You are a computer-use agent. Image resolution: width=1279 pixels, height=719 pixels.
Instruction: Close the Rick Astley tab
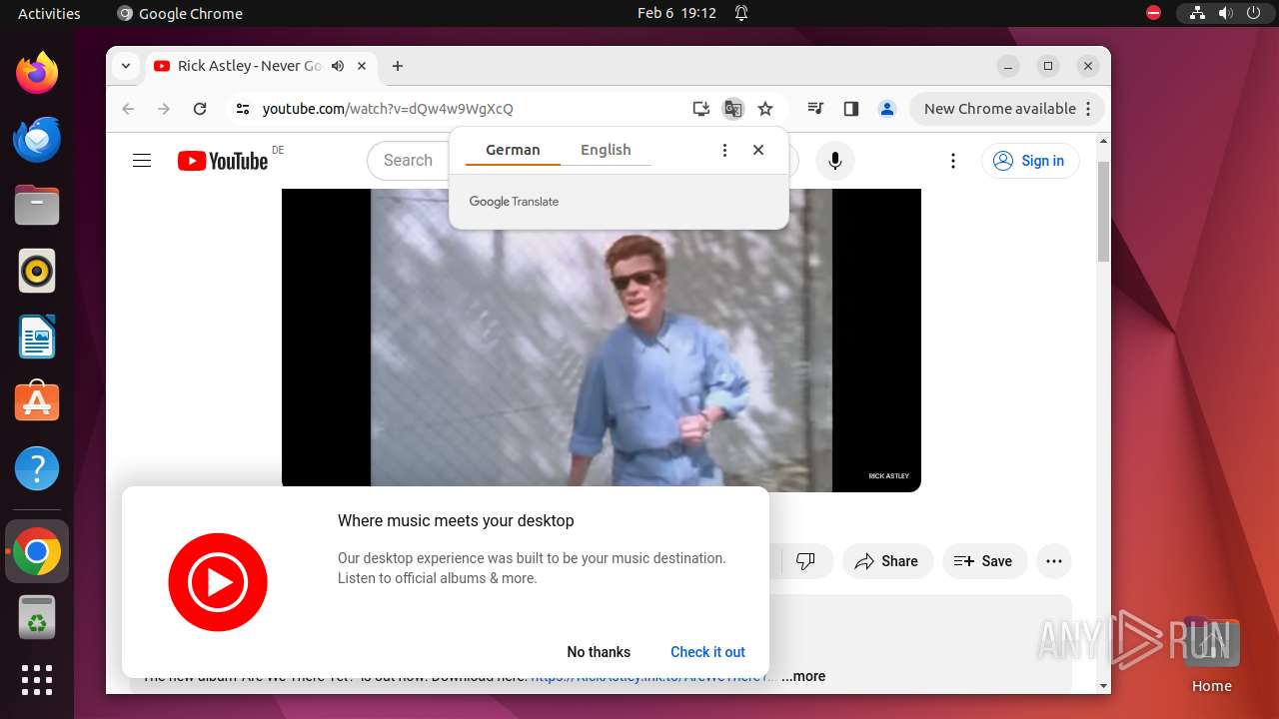tap(362, 66)
